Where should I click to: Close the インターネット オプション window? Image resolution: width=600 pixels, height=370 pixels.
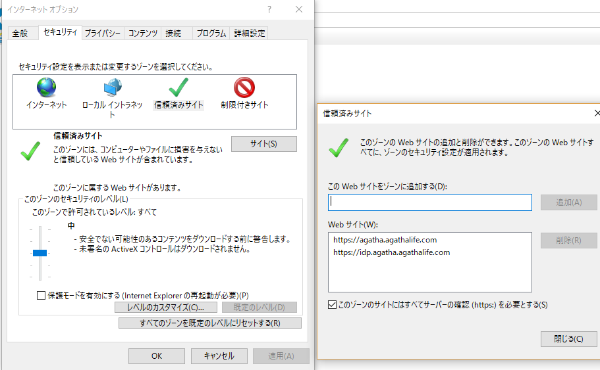(x=299, y=10)
